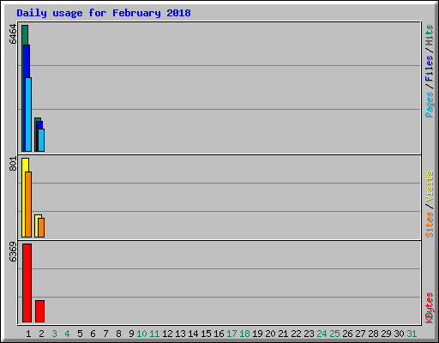Click the 'Daily usage for February 2018' title
439x343 pixels.
point(104,13)
